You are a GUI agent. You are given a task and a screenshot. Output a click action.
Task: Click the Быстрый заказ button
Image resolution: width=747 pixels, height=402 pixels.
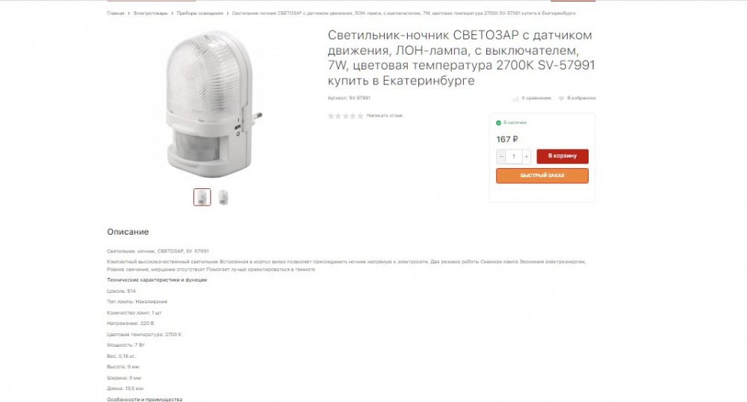click(542, 176)
